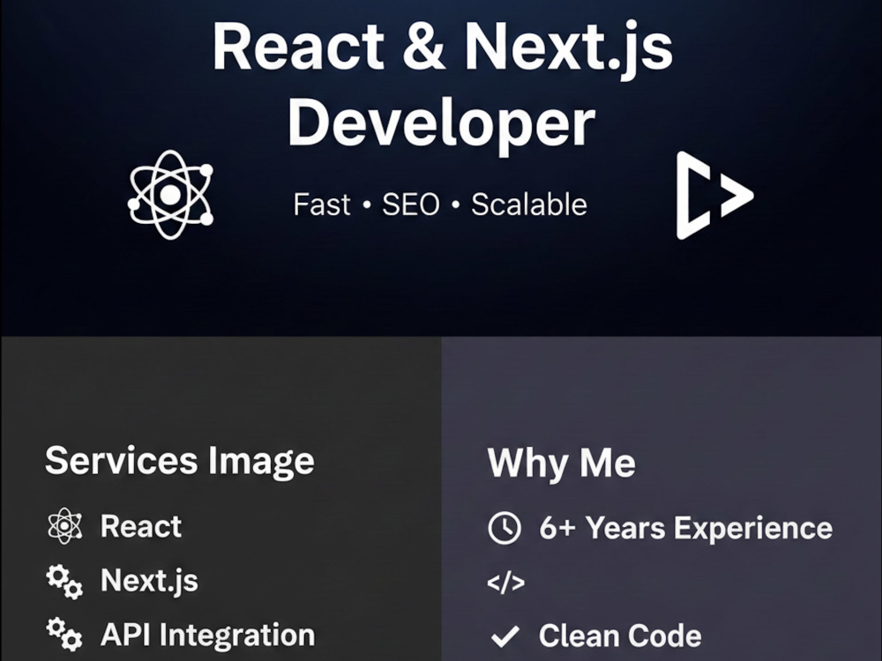Click the large play-arrow logo

714,195
